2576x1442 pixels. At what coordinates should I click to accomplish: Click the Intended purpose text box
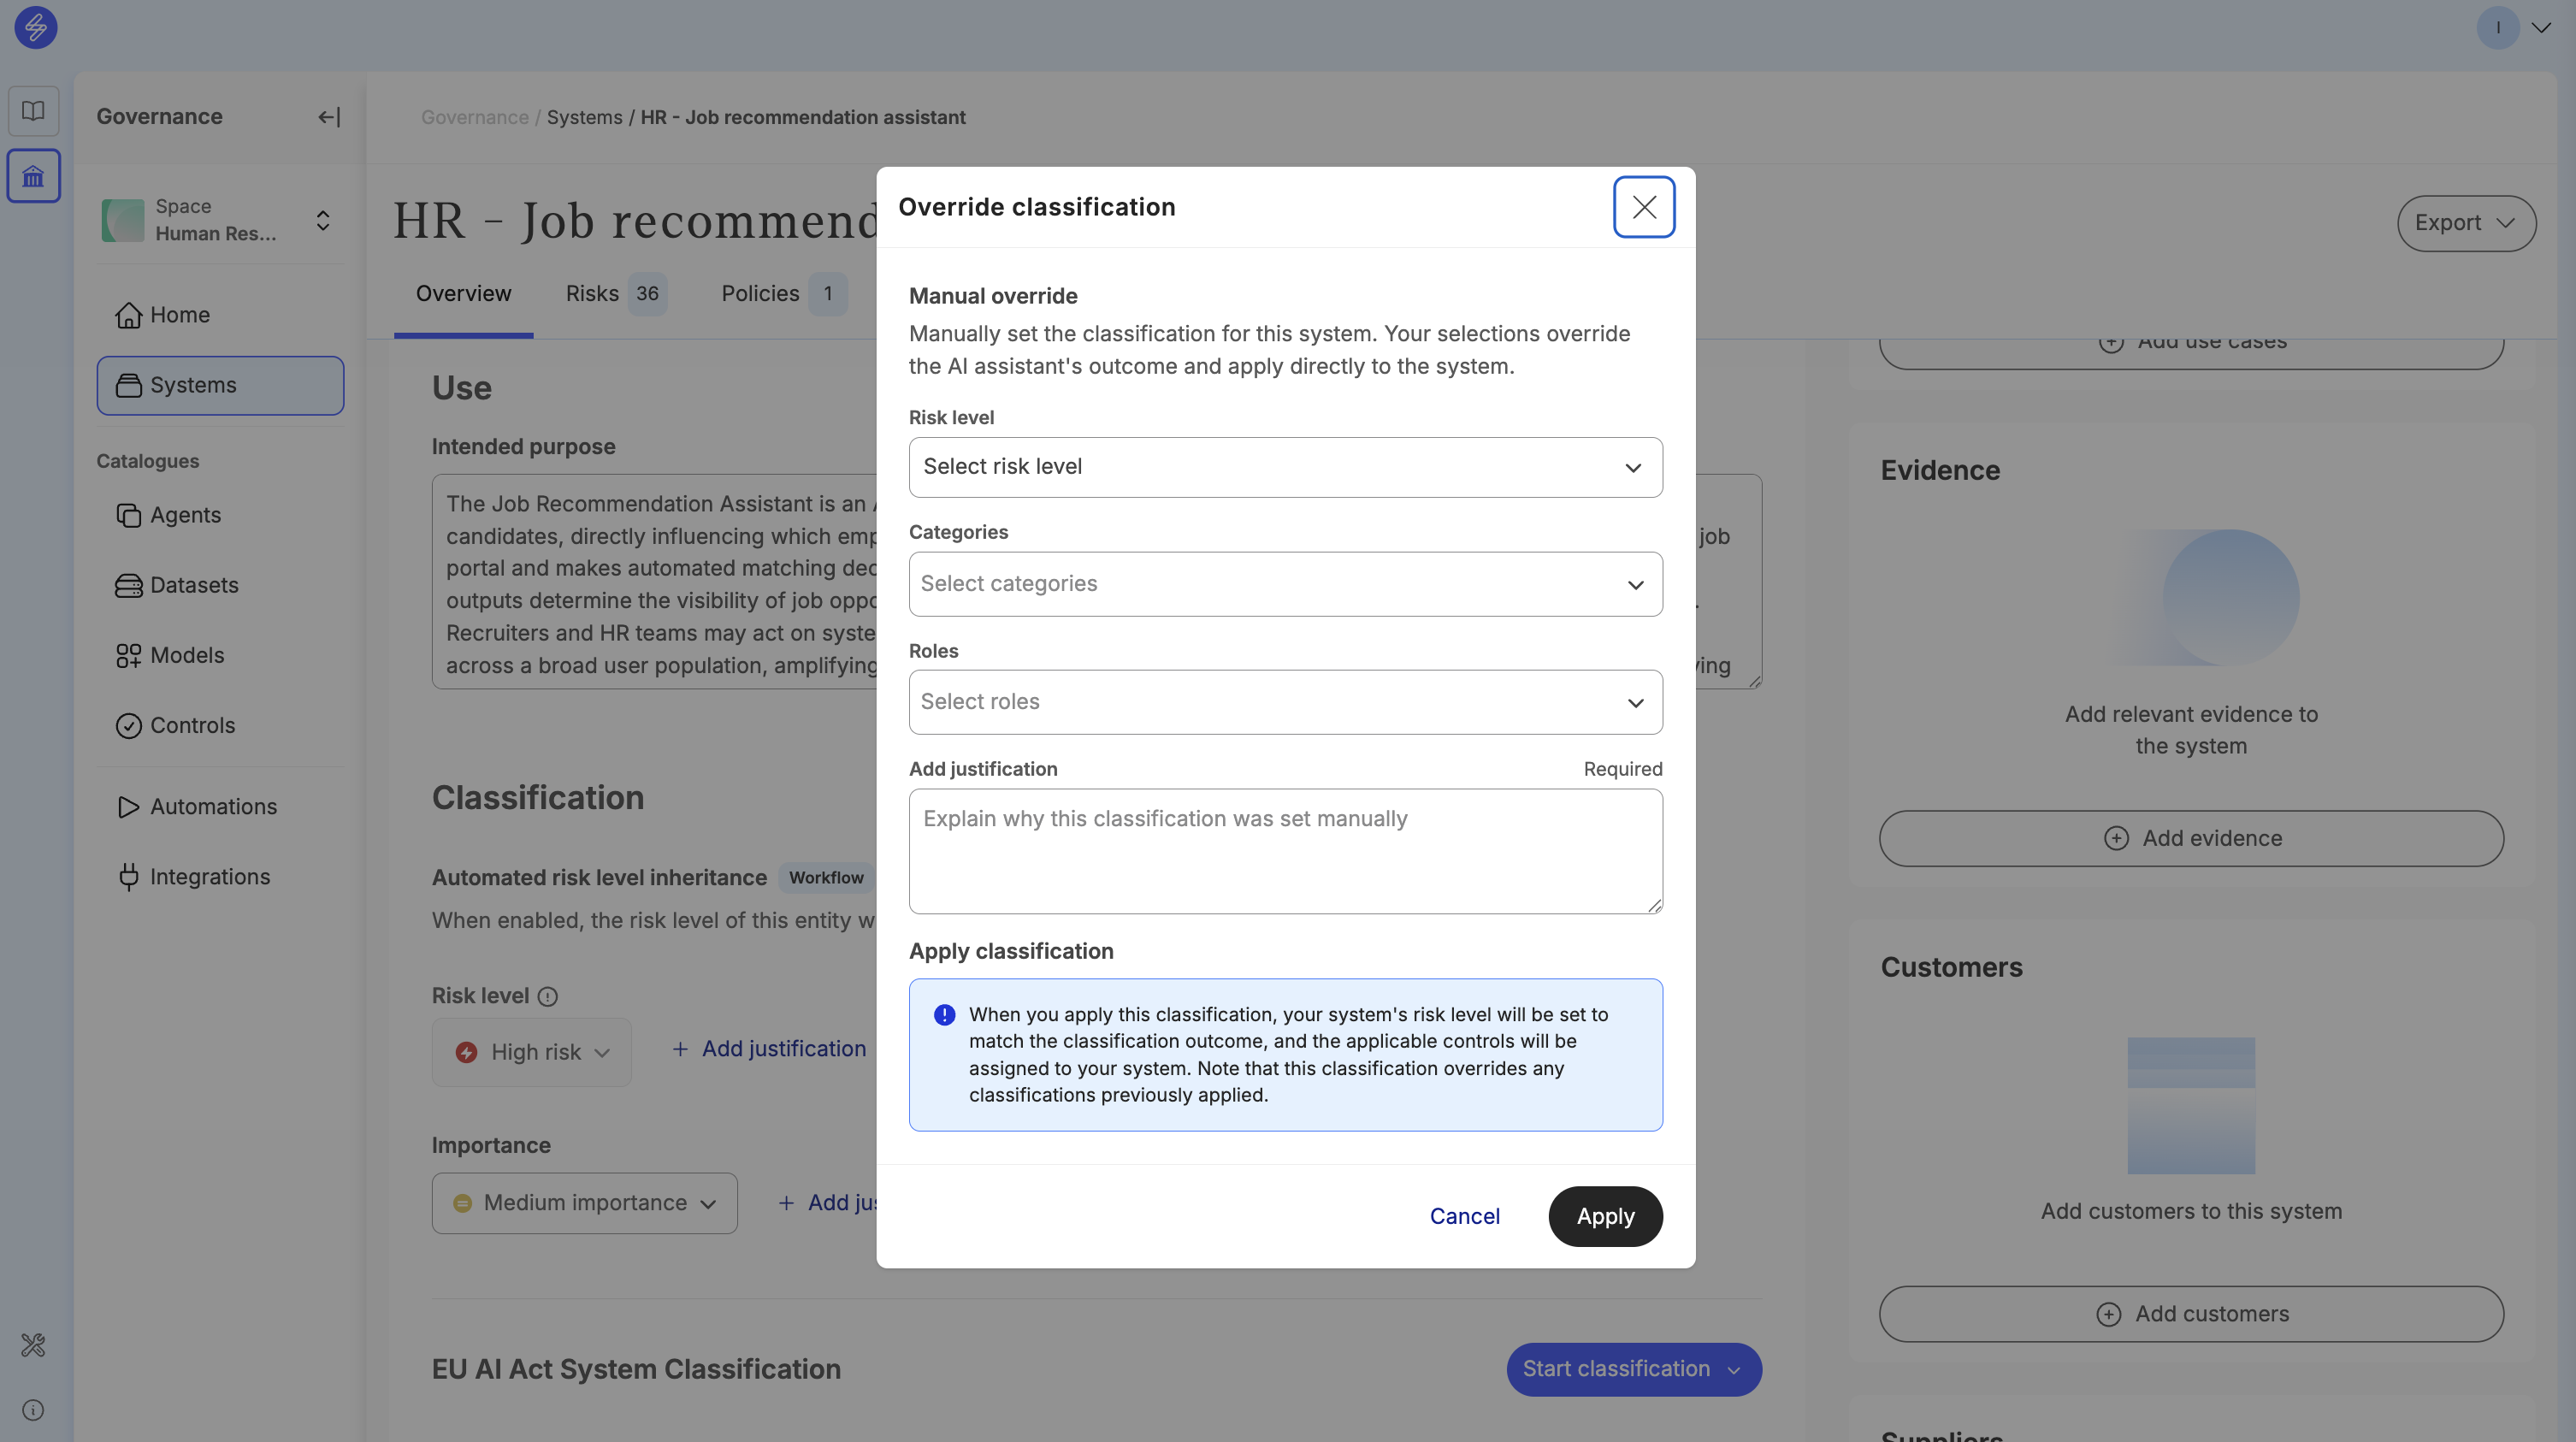pyautogui.click(x=1097, y=581)
